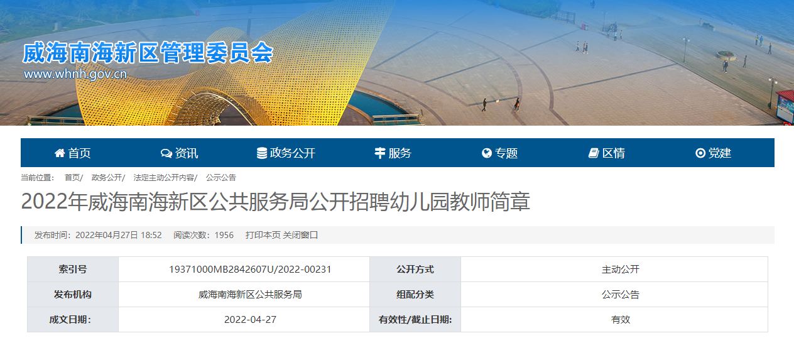Click the 打印本页 link

pos(263,235)
